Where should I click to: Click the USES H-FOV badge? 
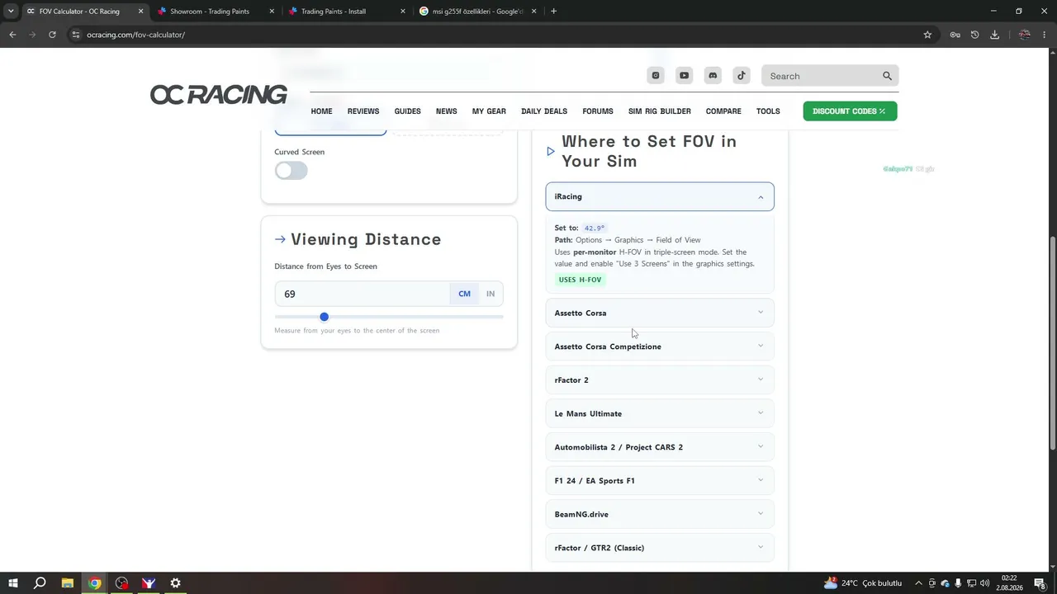click(x=581, y=280)
